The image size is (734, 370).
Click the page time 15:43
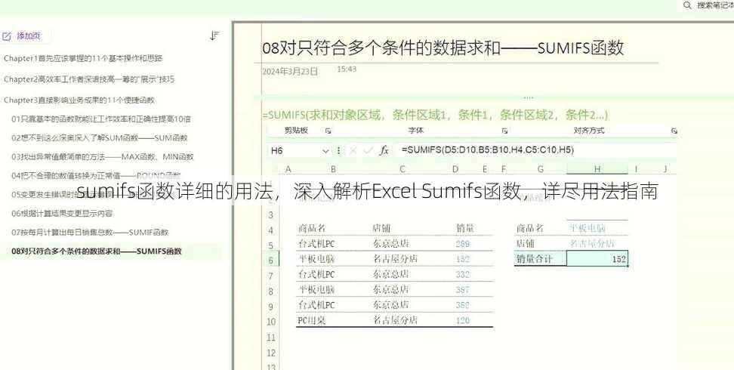click(x=347, y=69)
